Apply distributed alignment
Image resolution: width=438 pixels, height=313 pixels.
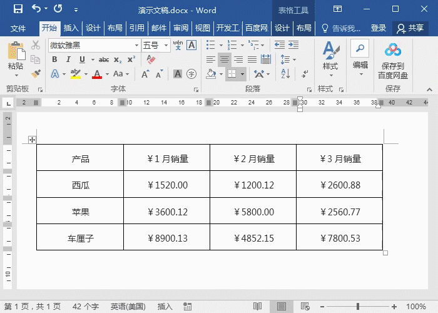[266, 59]
